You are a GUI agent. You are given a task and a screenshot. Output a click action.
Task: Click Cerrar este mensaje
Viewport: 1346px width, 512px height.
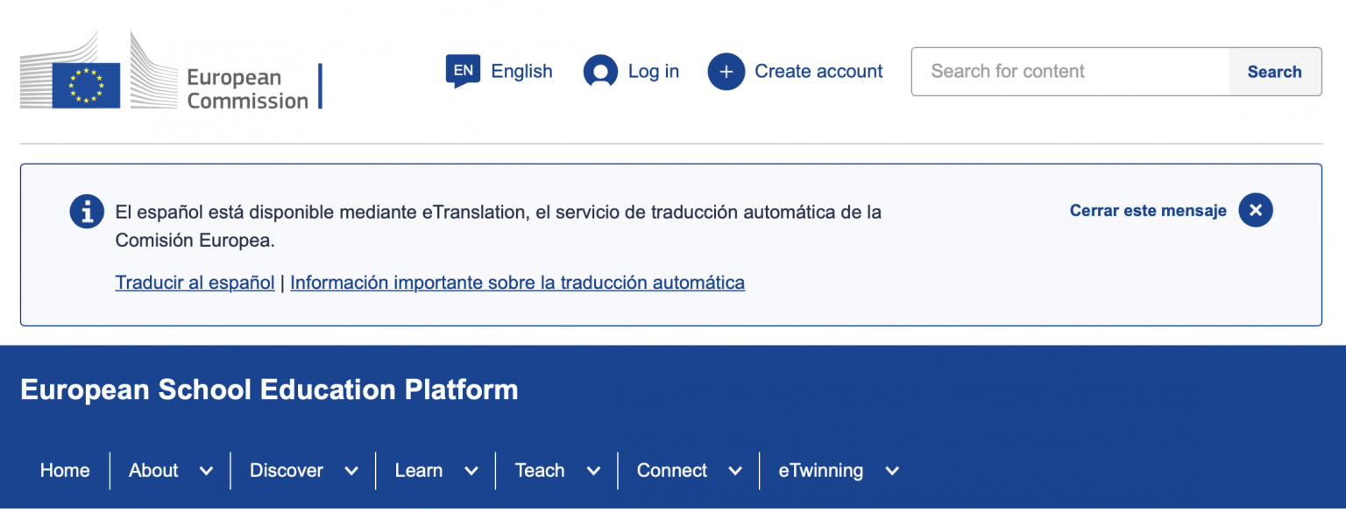(x=1147, y=210)
